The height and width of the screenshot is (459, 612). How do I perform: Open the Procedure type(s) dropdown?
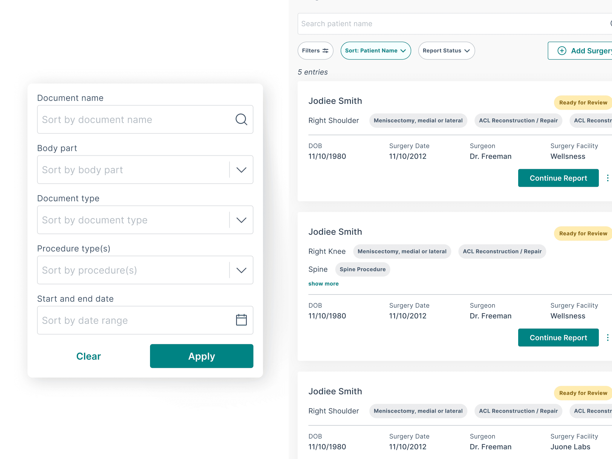[x=241, y=270]
